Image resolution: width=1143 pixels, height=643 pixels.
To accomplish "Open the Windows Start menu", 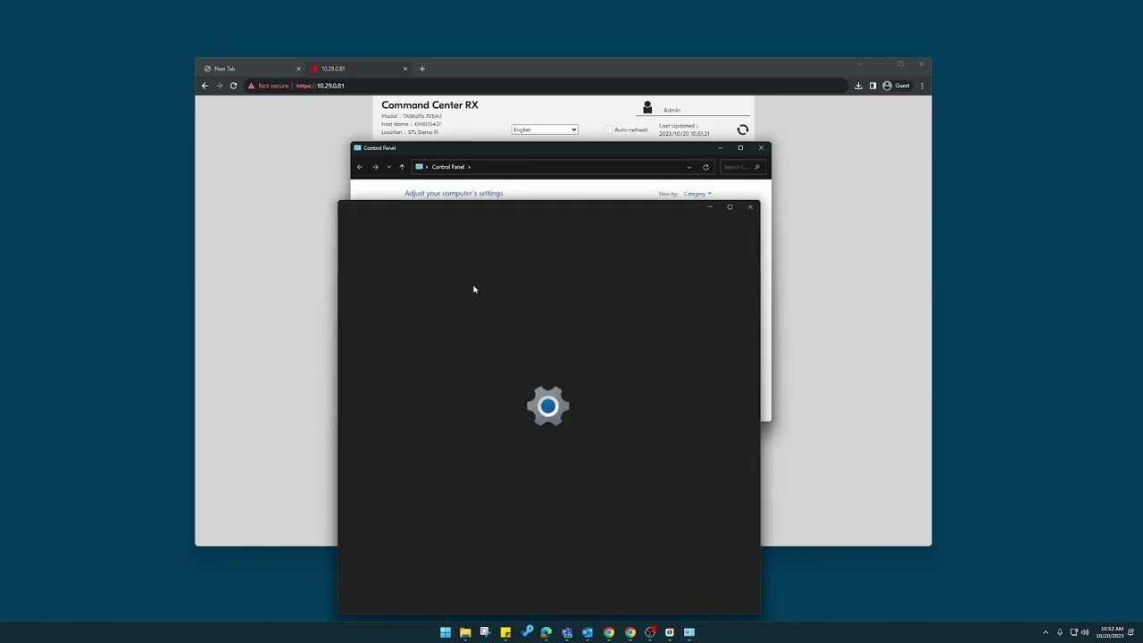I will coord(446,632).
